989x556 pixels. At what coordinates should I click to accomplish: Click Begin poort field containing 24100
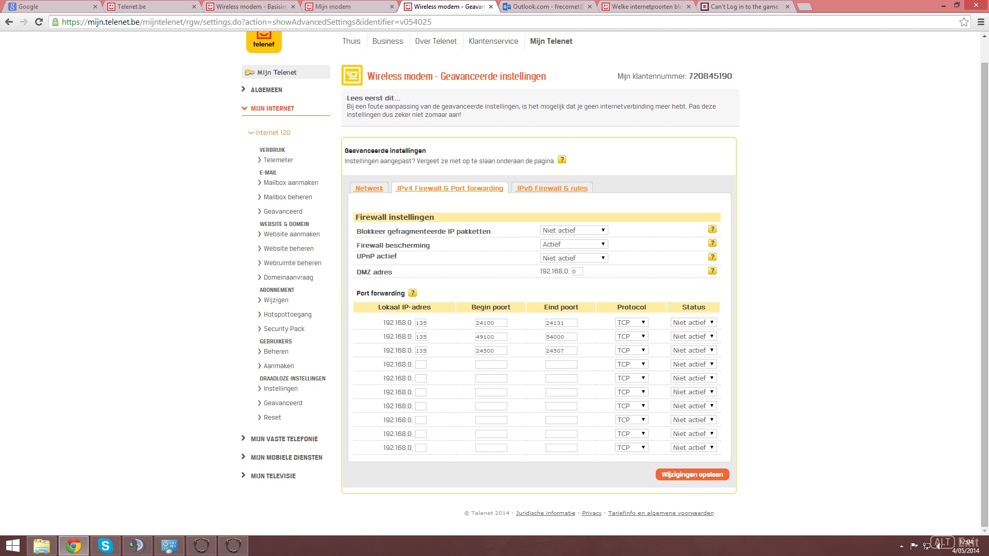coord(491,323)
